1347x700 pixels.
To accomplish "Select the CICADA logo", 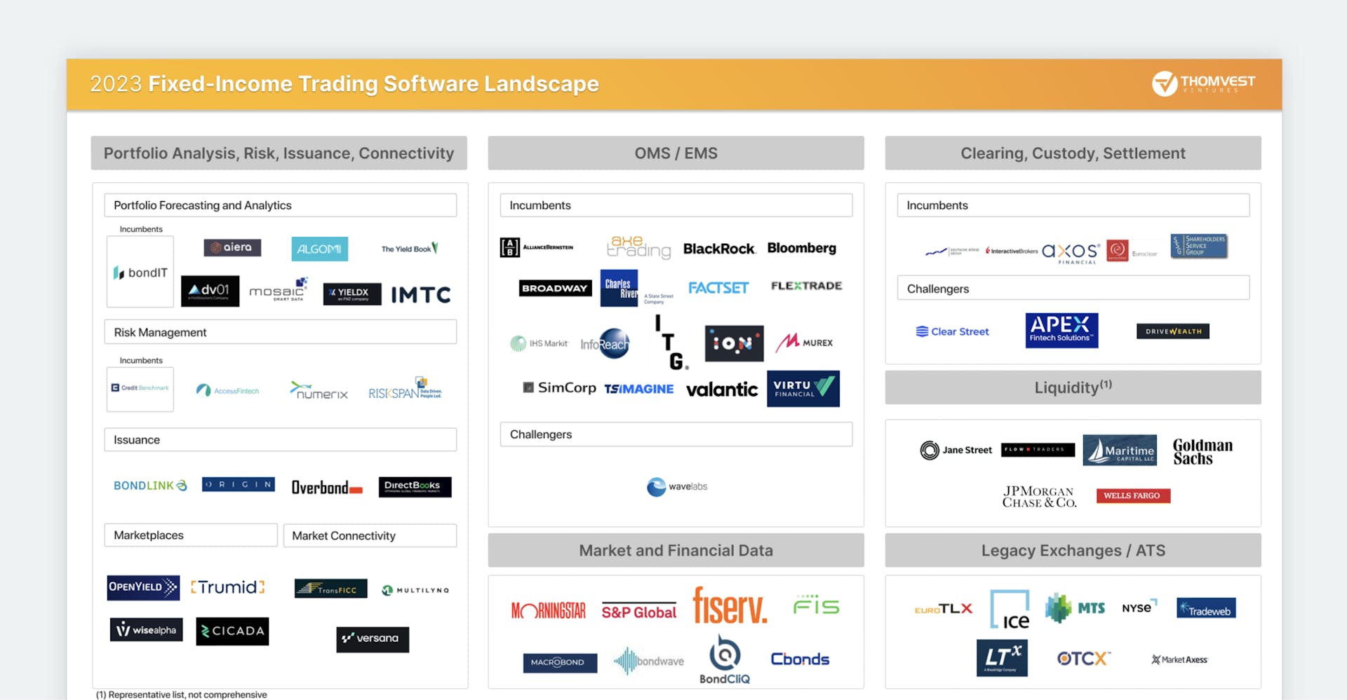I will [232, 631].
